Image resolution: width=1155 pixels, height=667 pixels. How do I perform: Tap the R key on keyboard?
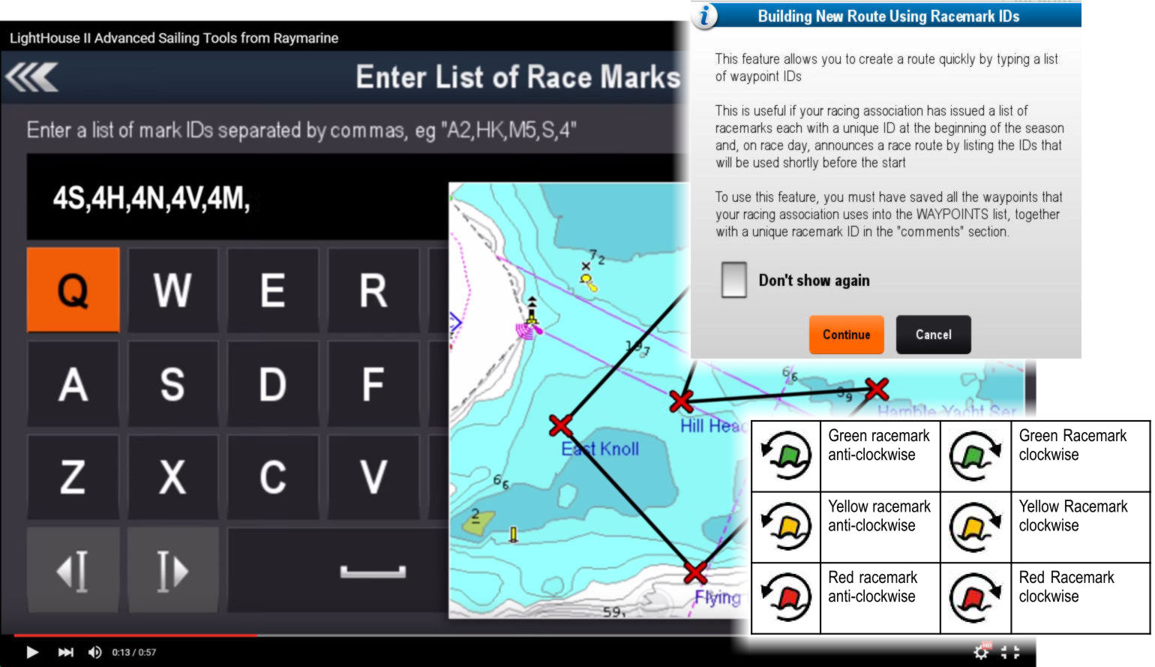click(373, 290)
